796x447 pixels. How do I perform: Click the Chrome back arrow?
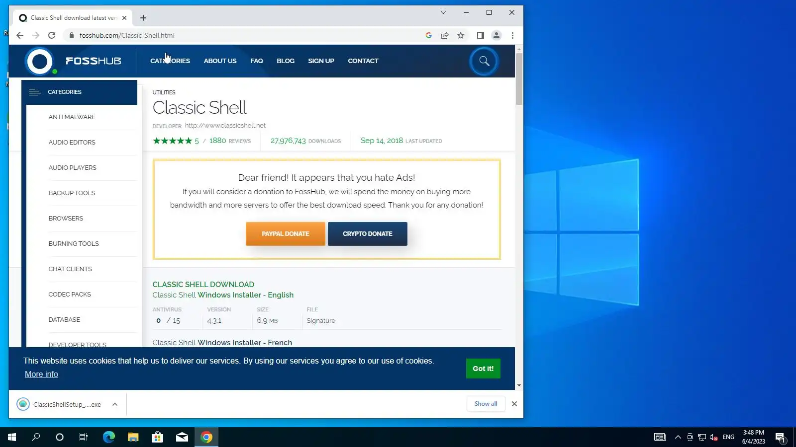tap(20, 35)
